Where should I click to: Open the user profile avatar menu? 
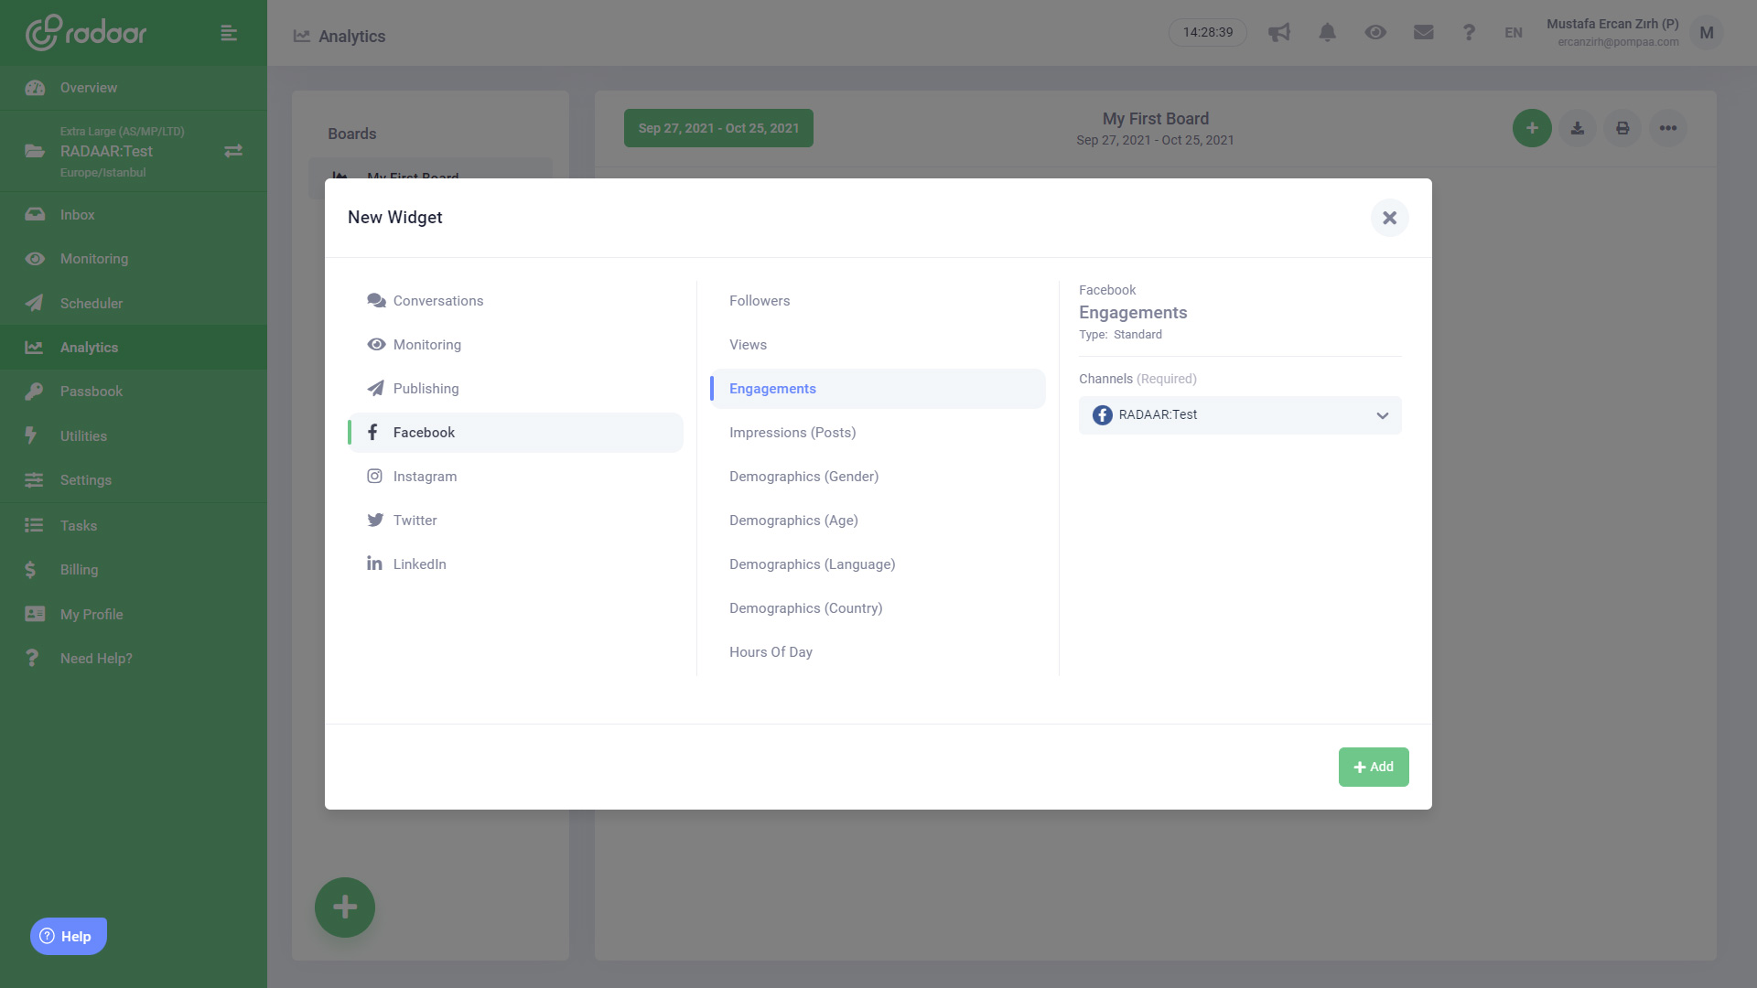(x=1706, y=33)
